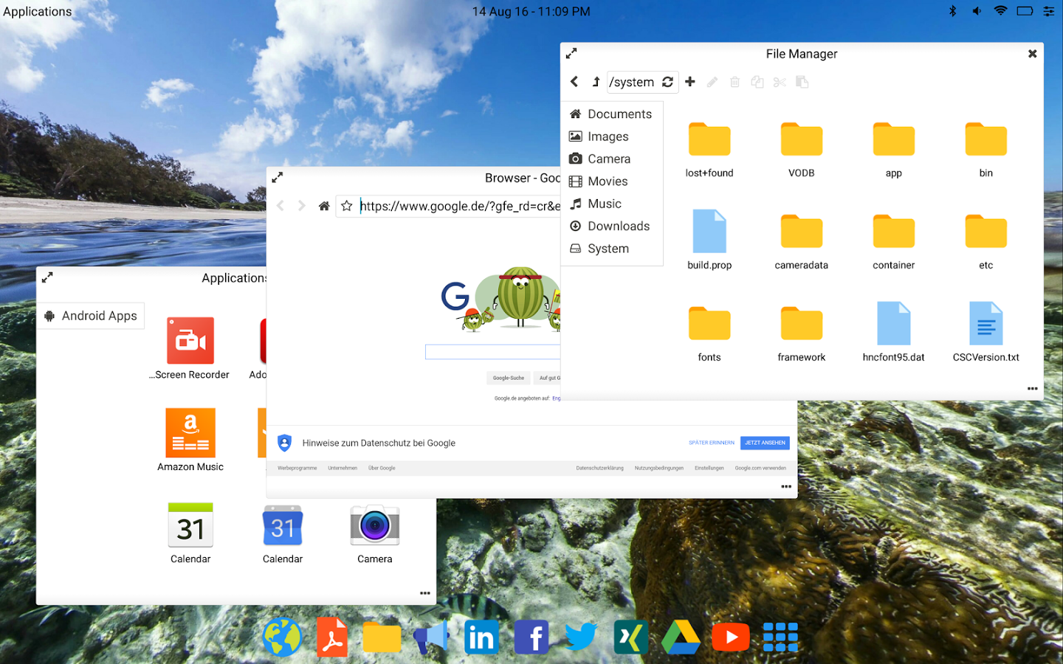Mute the sound via the speaker icon
The width and height of the screenshot is (1063, 664).
pyautogui.click(x=976, y=11)
